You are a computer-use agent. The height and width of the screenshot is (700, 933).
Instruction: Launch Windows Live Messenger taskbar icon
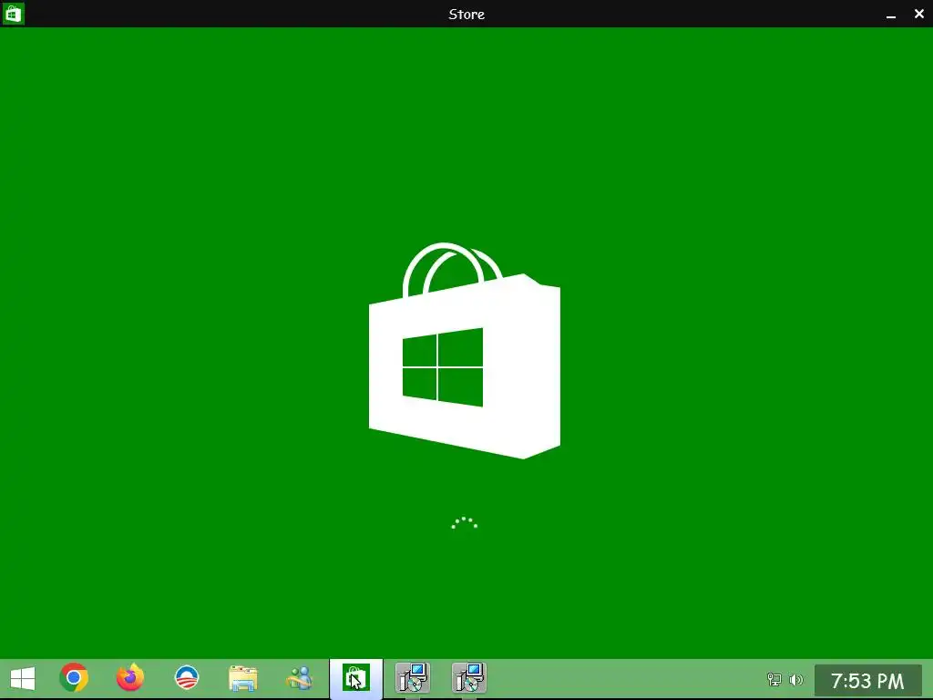click(x=299, y=678)
